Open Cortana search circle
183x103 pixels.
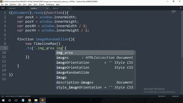[9, 100]
